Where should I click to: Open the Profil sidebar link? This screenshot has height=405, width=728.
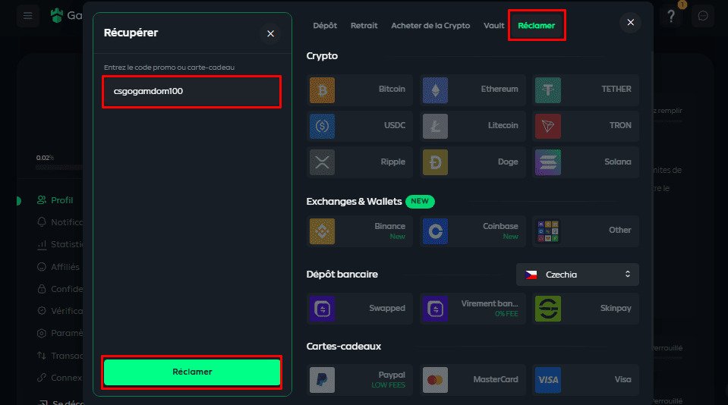(61, 201)
